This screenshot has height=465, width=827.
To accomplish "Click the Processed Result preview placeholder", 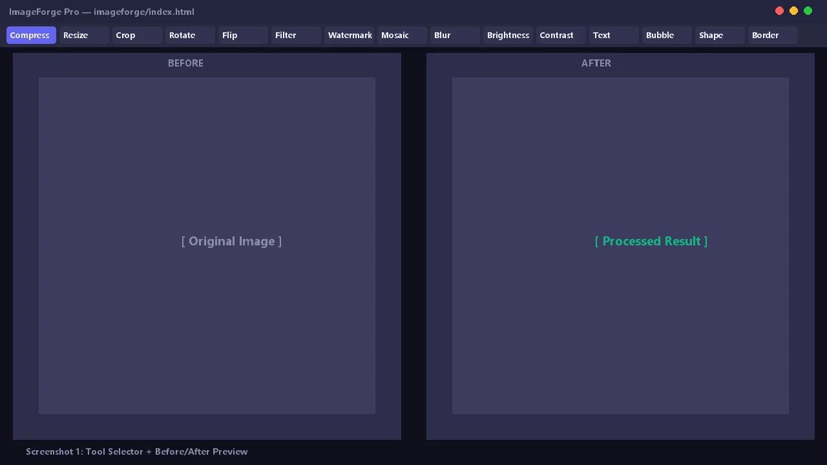I will click(620, 245).
